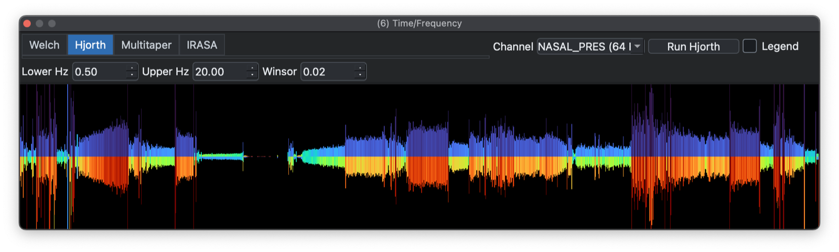The width and height of the screenshot is (839, 252).
Task: Decrease Winsor value with down arrow
Action: pyautogui.click(x=360, y=75)
